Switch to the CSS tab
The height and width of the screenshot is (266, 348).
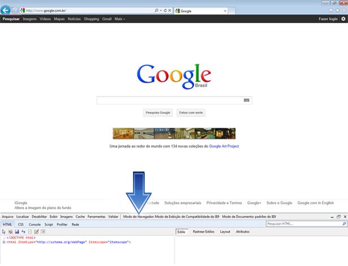tap(20, 225)
